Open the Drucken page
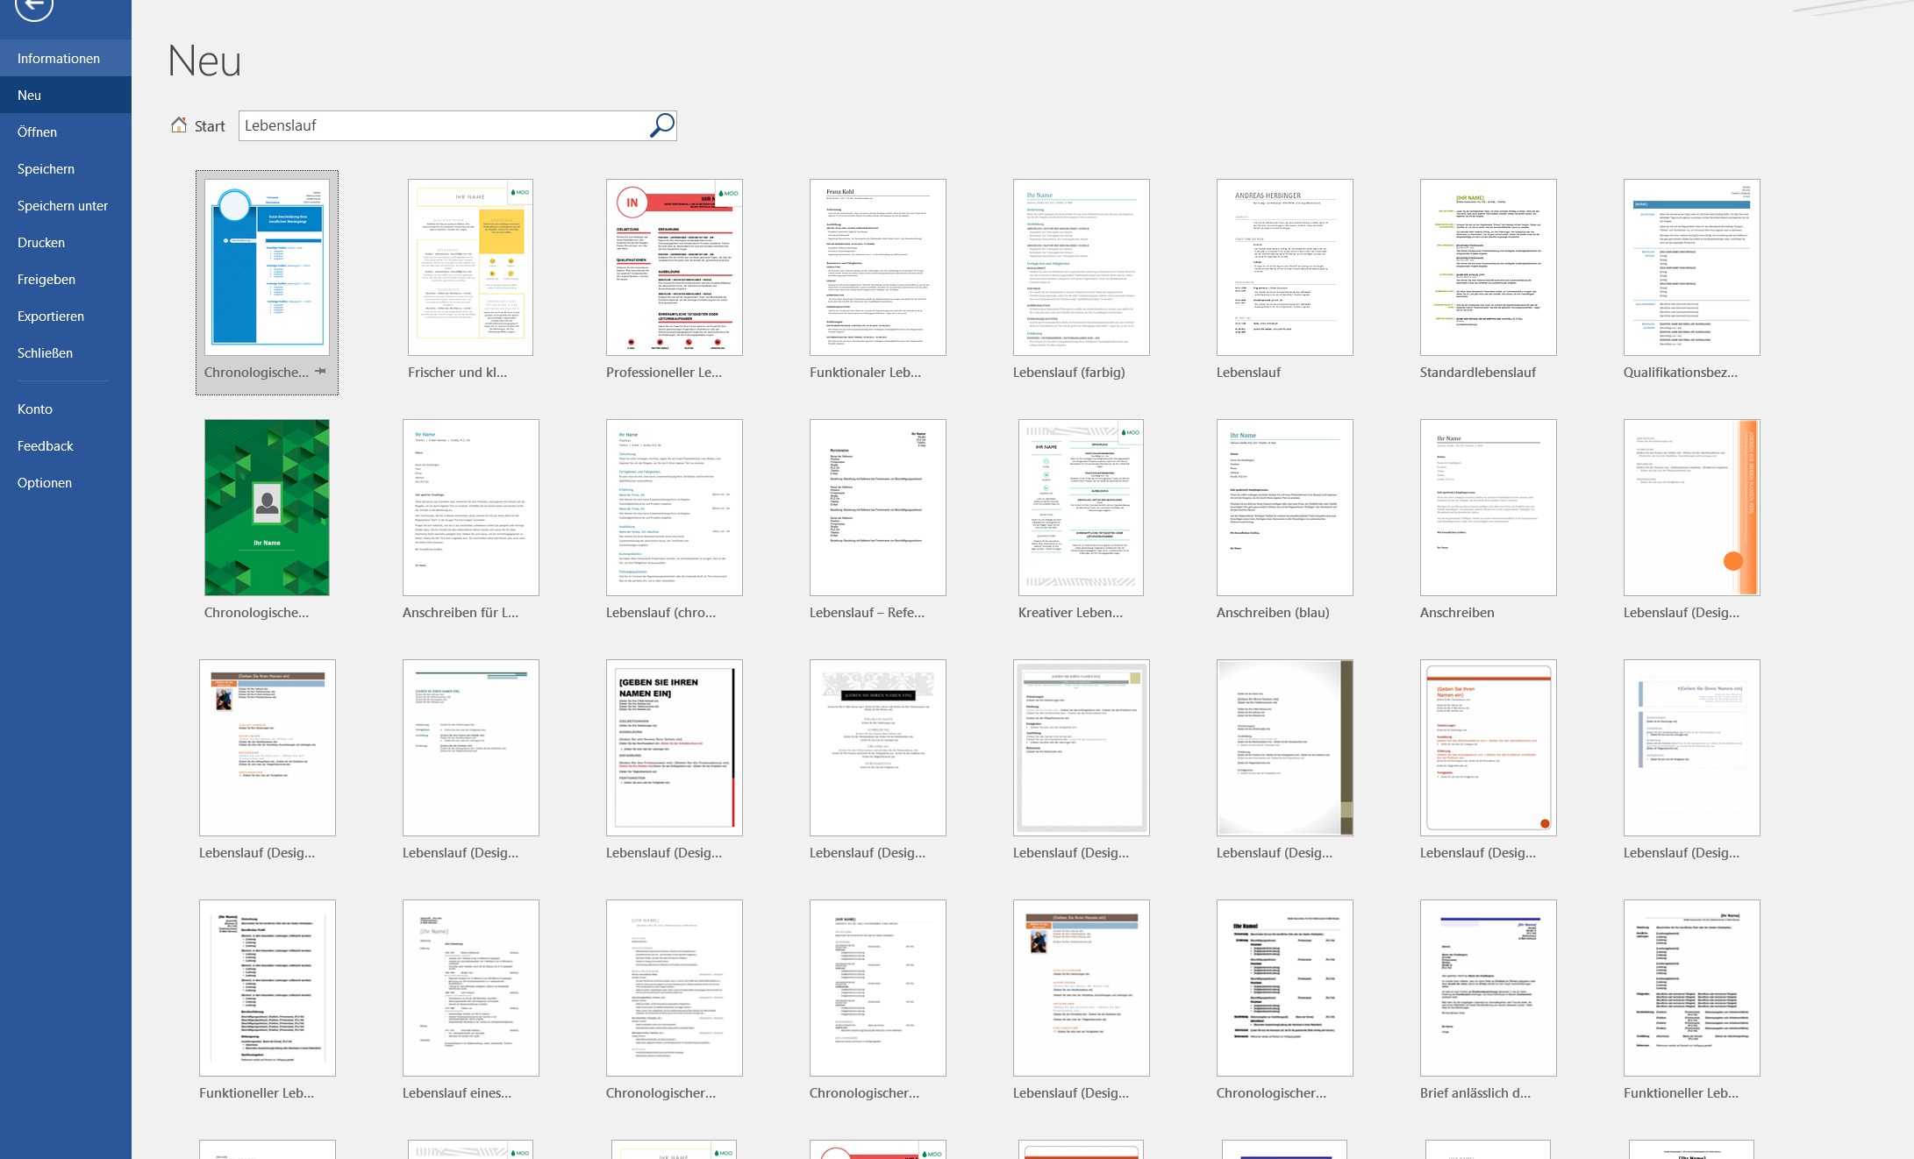This screenshot has height=1159, width=1914. tap(41, 243)
